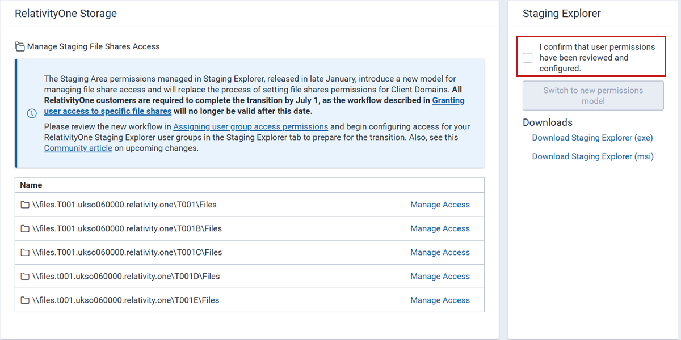Viewport: 681px width, 340px height.
Task: Select \\files.t001.ukso060000.relativity.one\T001E\Files path text
Action: click(125, 300)
